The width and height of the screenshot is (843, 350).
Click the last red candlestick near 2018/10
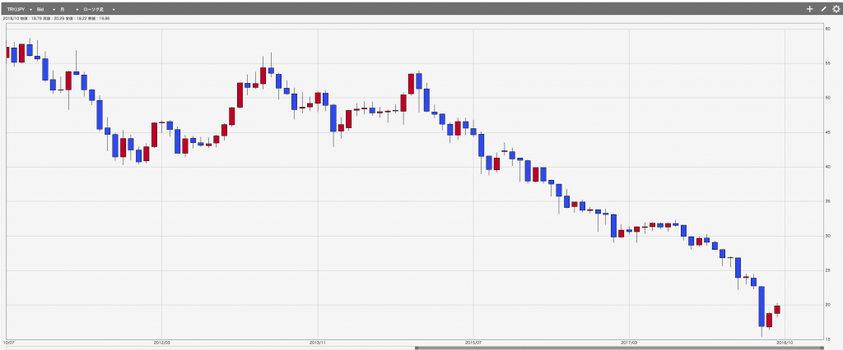pyautogui.click(x=777, y=310)
